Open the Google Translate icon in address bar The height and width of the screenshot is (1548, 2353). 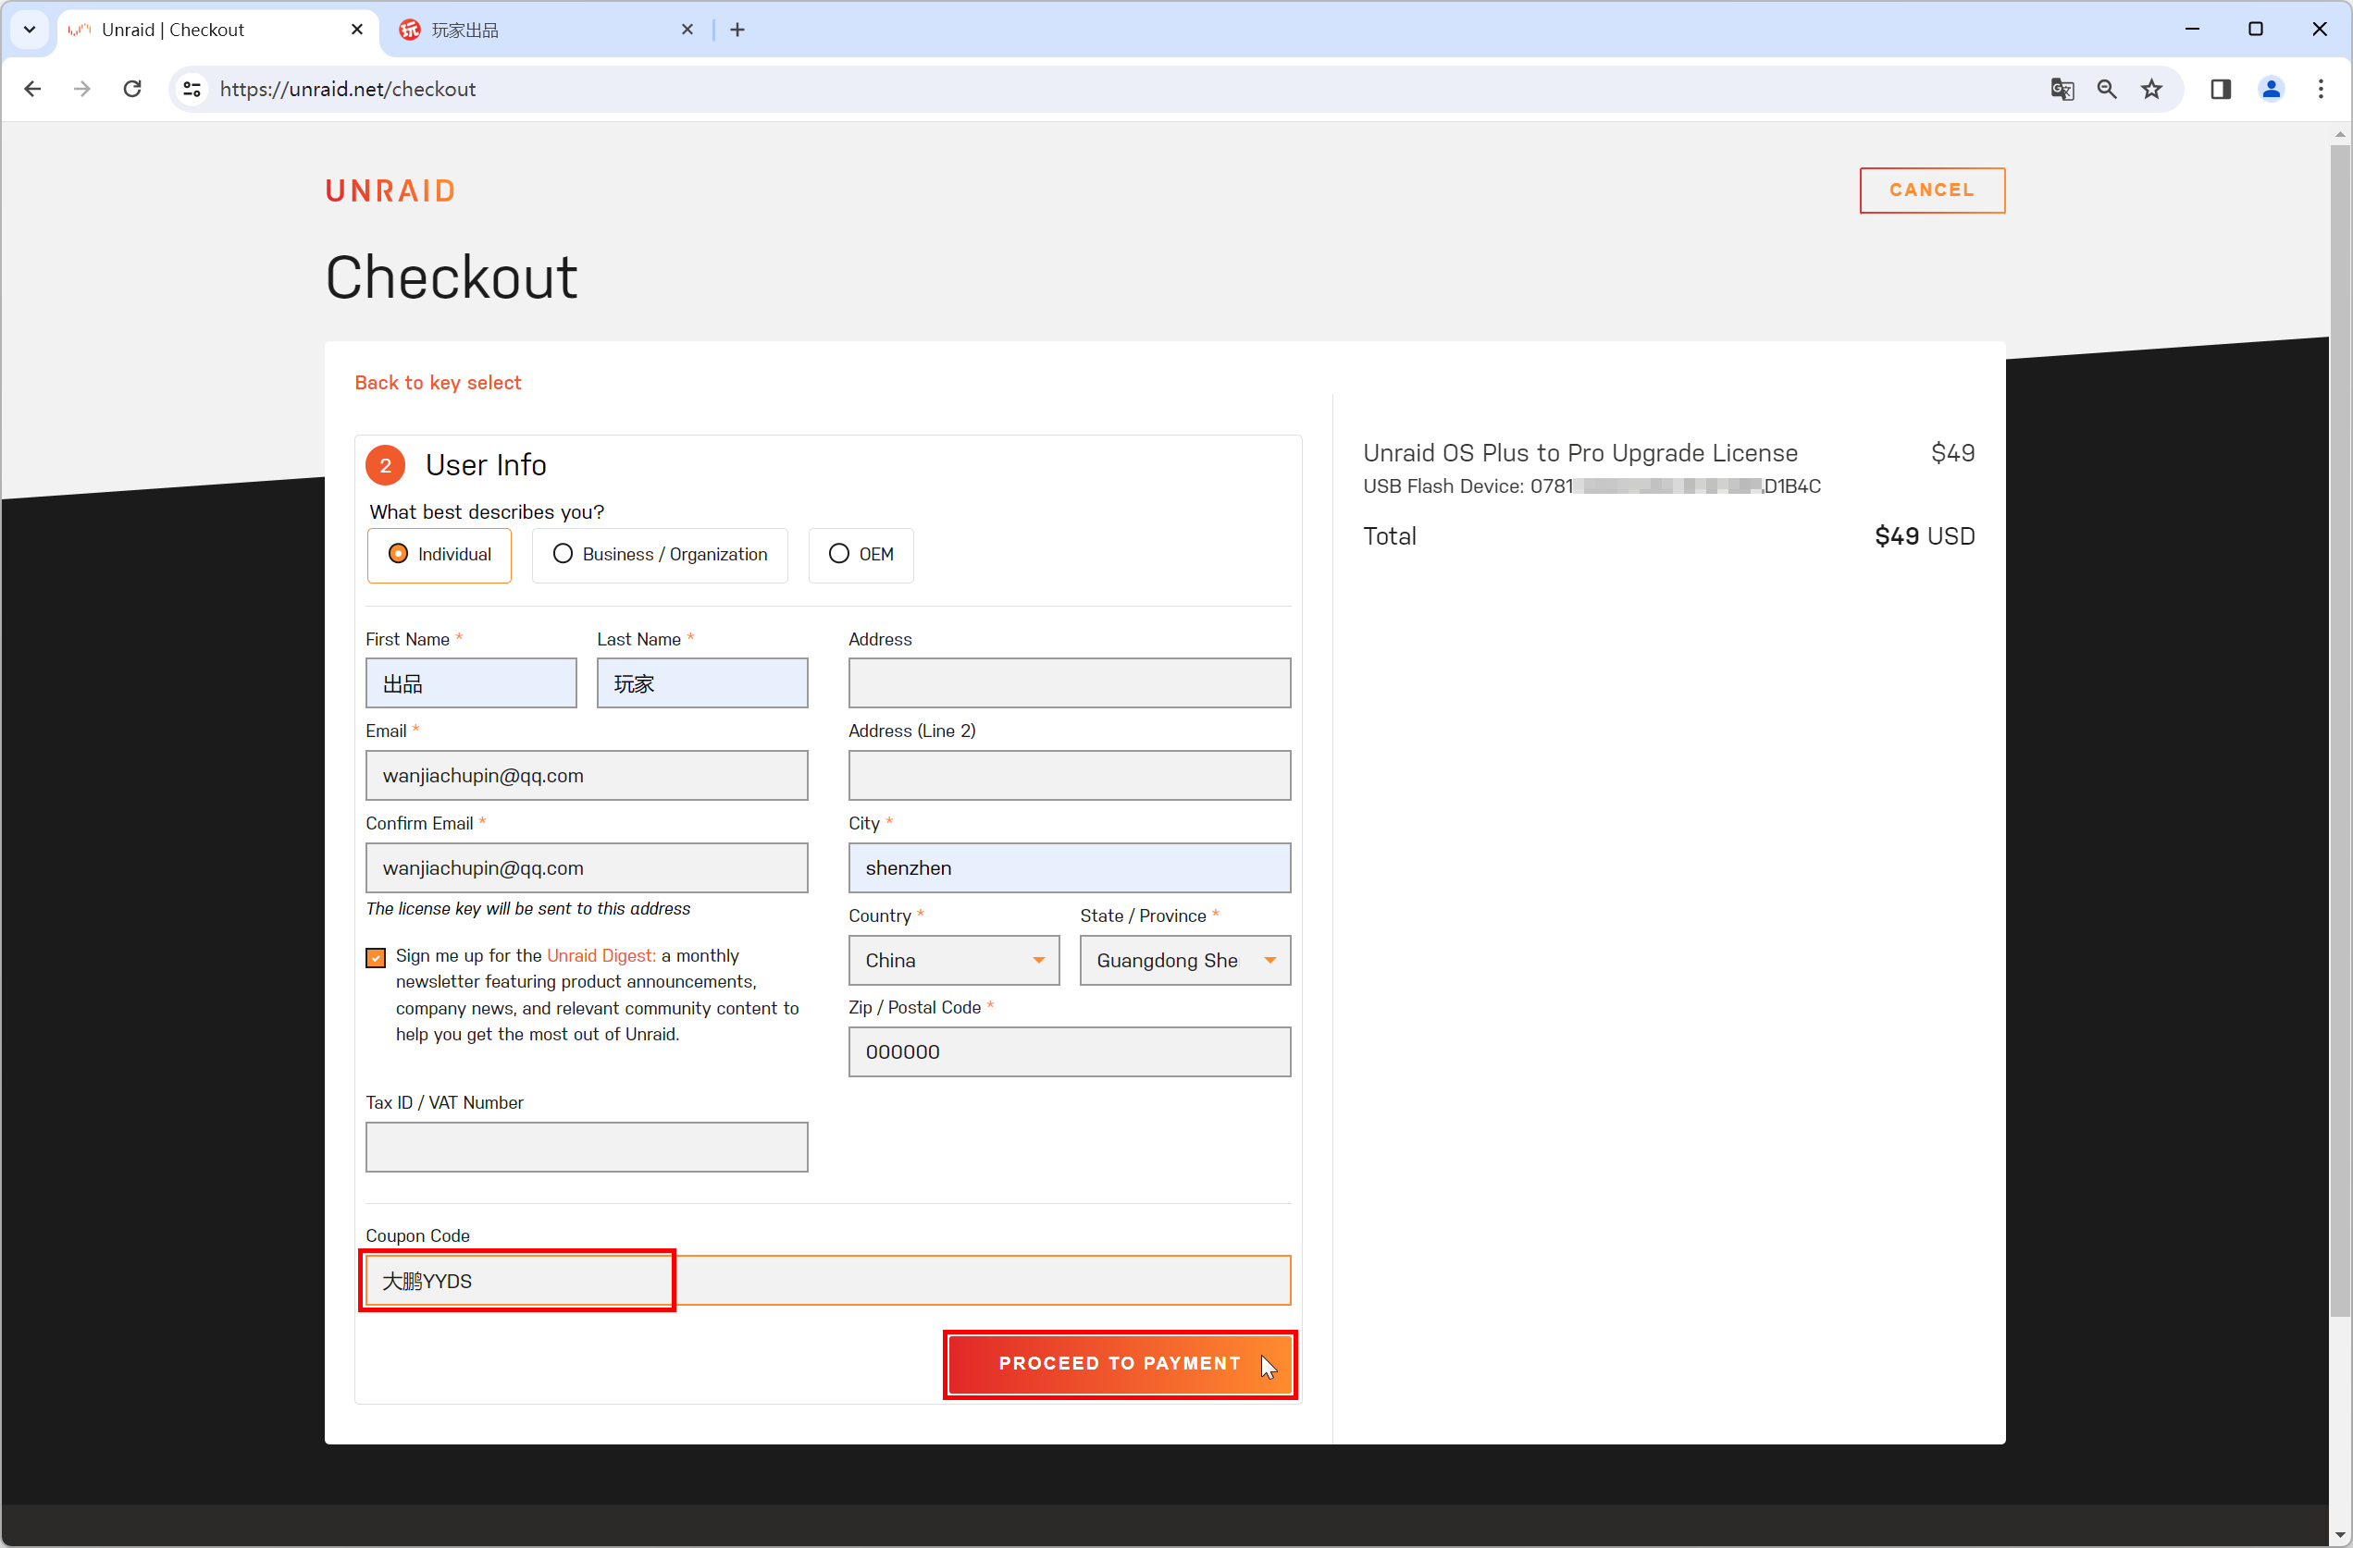pos(2062,89)
